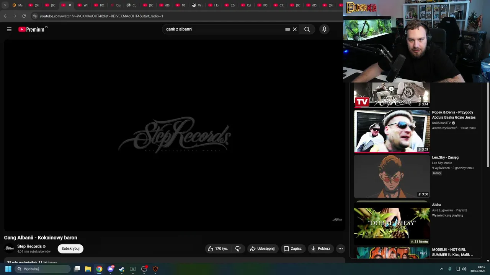Switch to the 'WI' browser tab
The width and height of the screenshot is (490, 275).
pos(83,5)
